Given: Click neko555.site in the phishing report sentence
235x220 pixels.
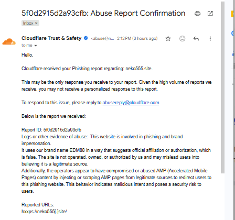Looking at the screenshot, I should pos(138,69).
